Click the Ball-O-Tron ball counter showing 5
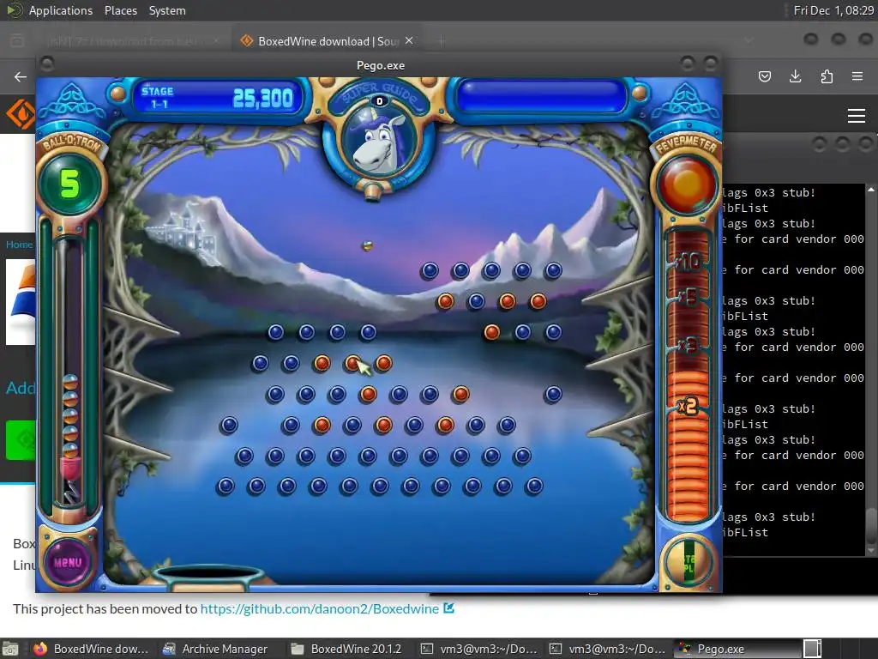Image resolution: width=878 pixels, height=659 pixels. point(70,184)
